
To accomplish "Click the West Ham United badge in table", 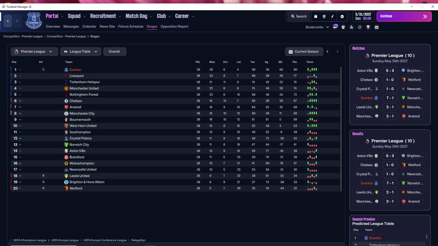I will 66,126.
